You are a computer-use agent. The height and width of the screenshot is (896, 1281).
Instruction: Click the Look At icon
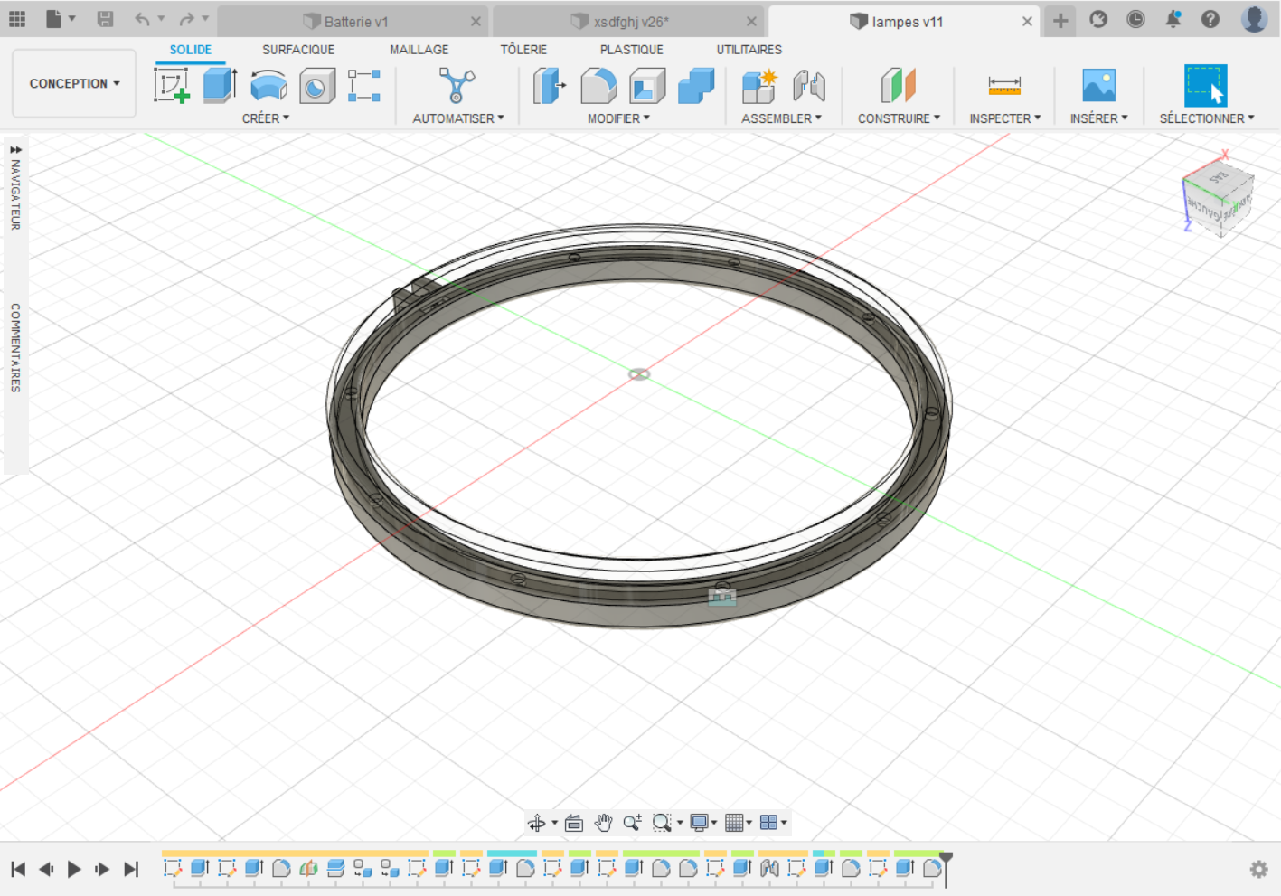[573, 823]
